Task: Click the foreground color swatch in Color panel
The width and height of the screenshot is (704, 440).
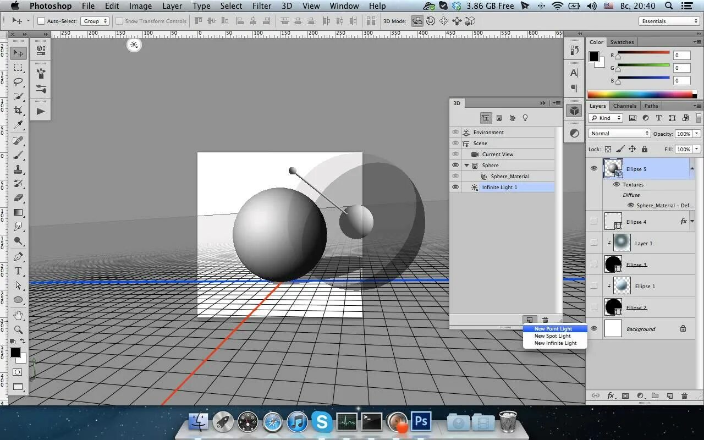Action: click(x=594, y=57)
